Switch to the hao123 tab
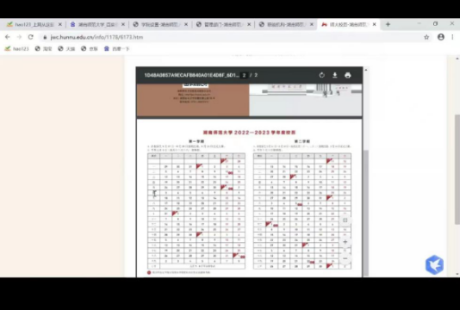Viewport: 460px width, 310px height. (x=34, y=25)
